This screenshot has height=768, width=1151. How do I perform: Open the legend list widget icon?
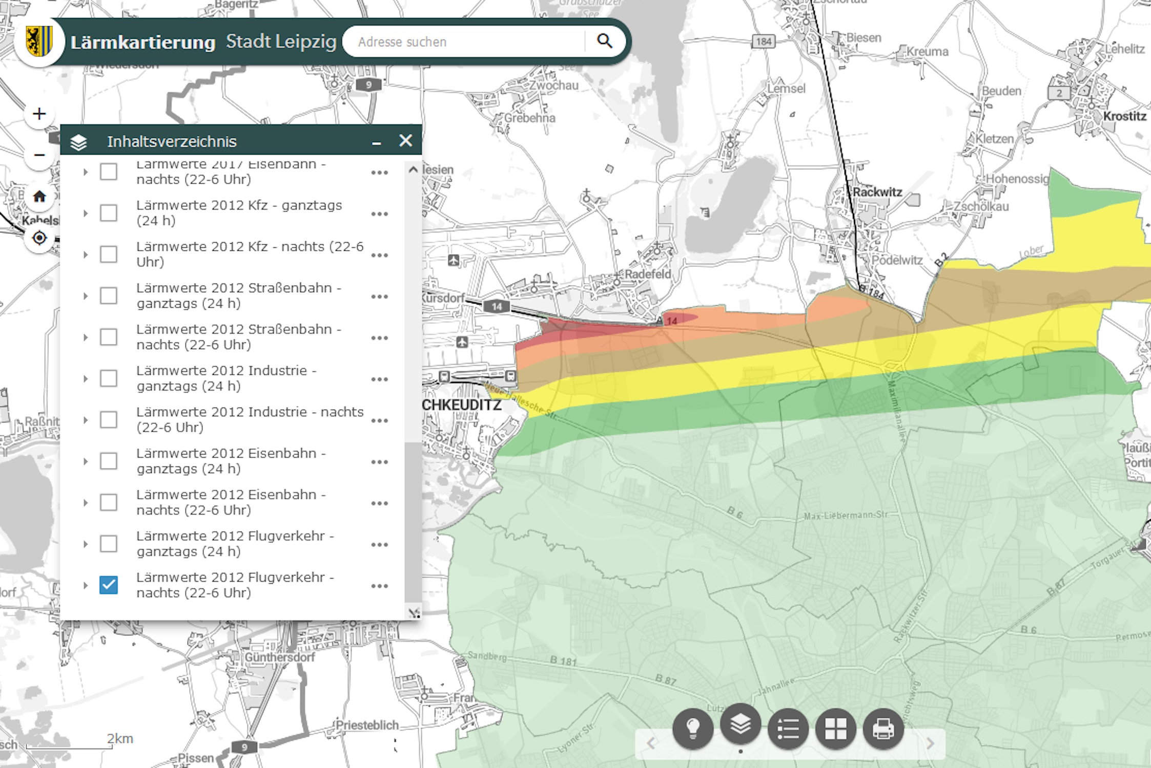788,728
